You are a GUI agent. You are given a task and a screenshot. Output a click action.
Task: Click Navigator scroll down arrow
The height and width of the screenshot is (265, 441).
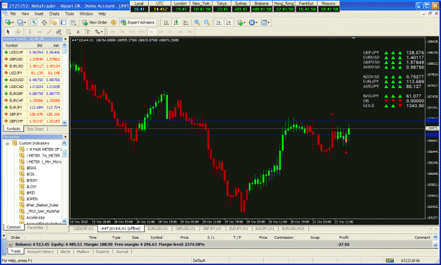[64, 221]
